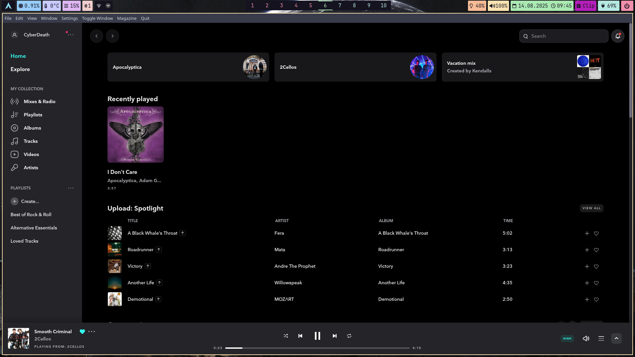The height and width of the screenshot is (357, 635).
Task: Skip to the next track
Action: coord(334,336)
